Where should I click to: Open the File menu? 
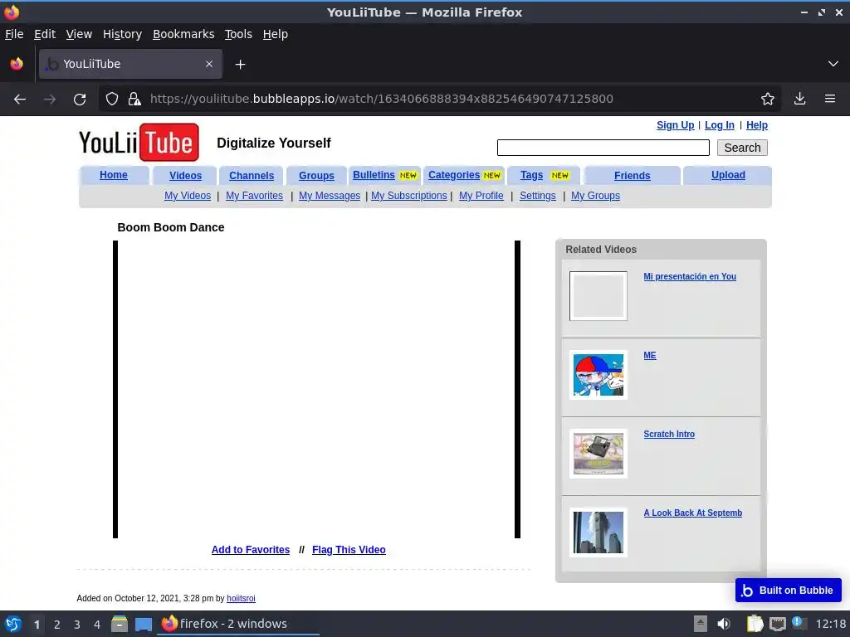click(14, 34)
